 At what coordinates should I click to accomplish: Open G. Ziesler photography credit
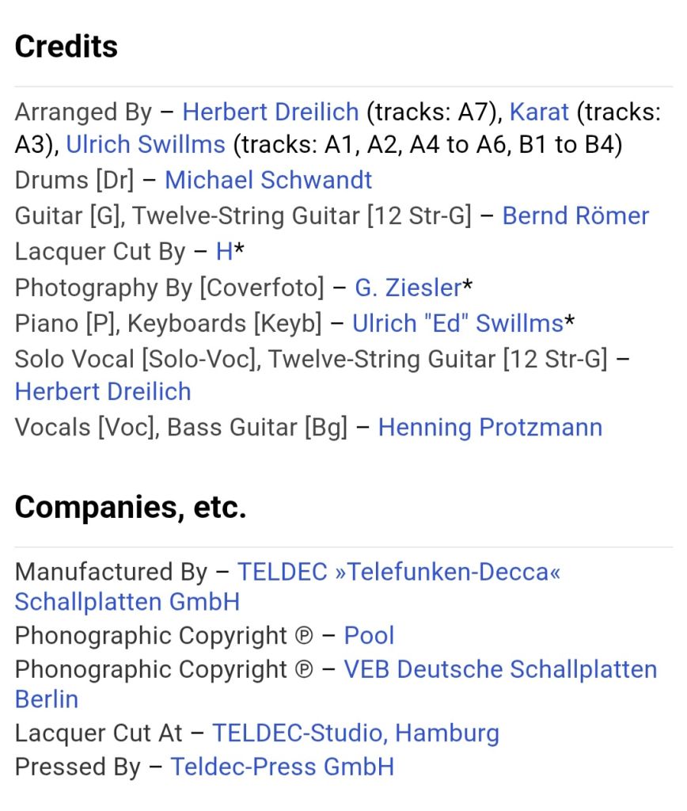[x=408, y=287]
